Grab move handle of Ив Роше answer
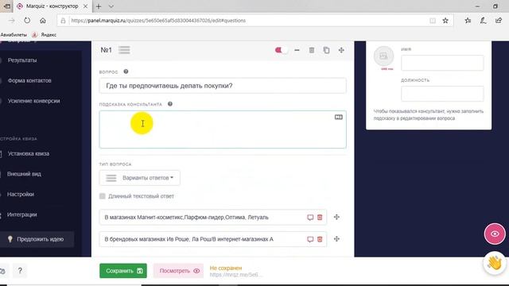 (x=336, y=238)
